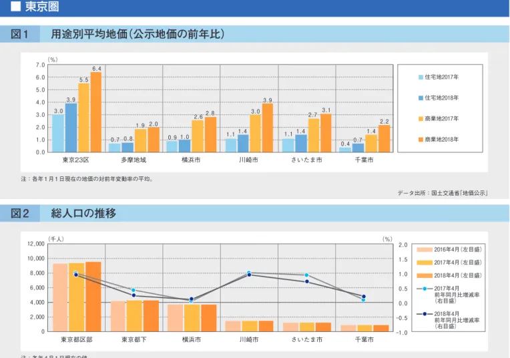
Task: Click the さいたま市 label under the 図2 chart
Action: point(307,339)
